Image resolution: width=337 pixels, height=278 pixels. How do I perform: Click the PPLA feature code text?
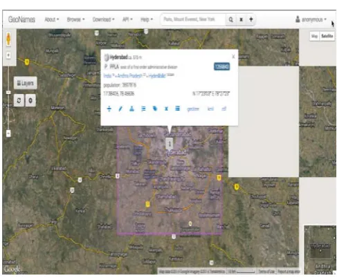click(x=114, y=67)
